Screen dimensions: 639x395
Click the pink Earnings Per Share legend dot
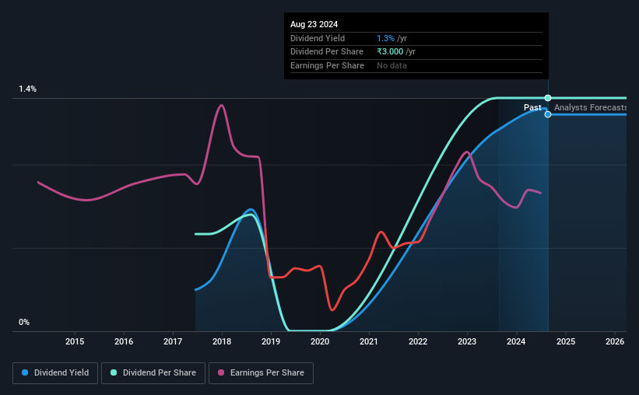pos(221,372)
